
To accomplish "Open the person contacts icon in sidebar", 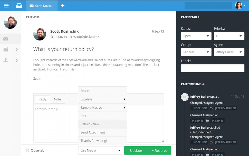I will click(6, 60).
